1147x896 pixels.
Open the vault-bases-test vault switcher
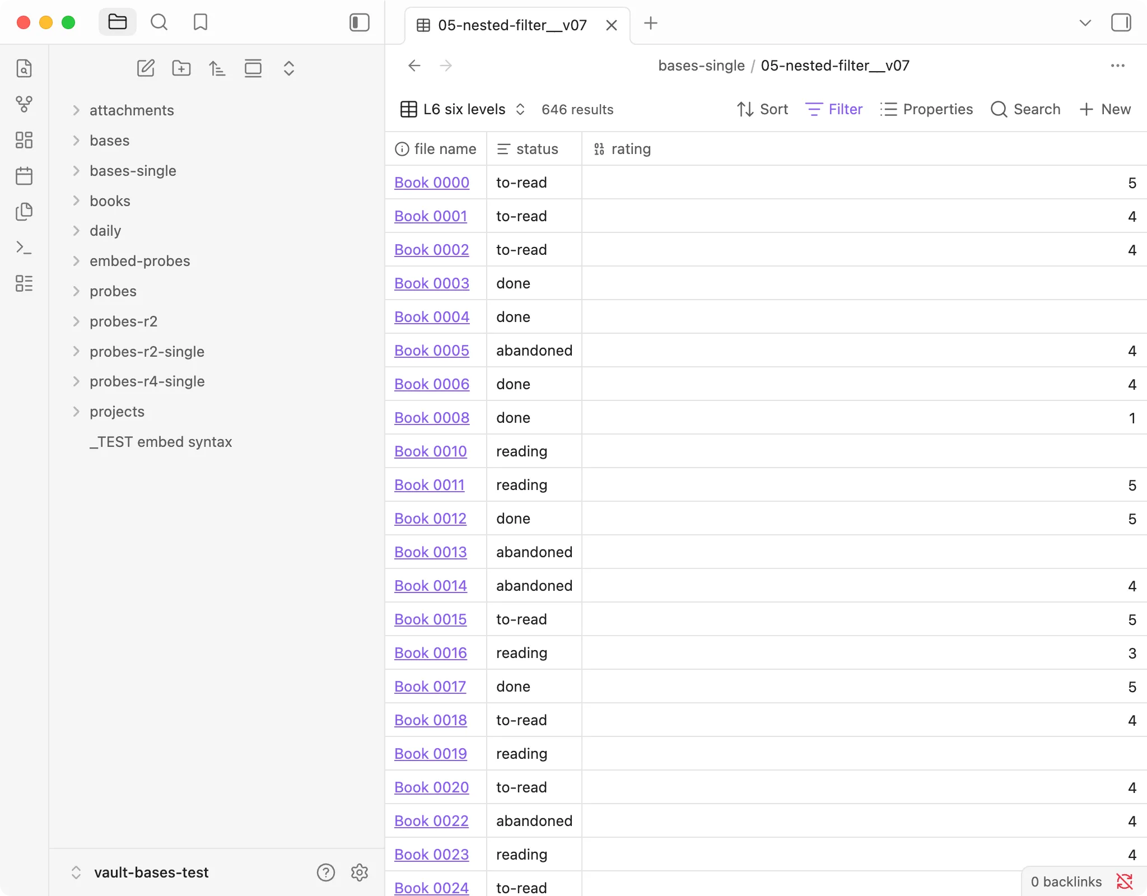[x=140, y=872]
